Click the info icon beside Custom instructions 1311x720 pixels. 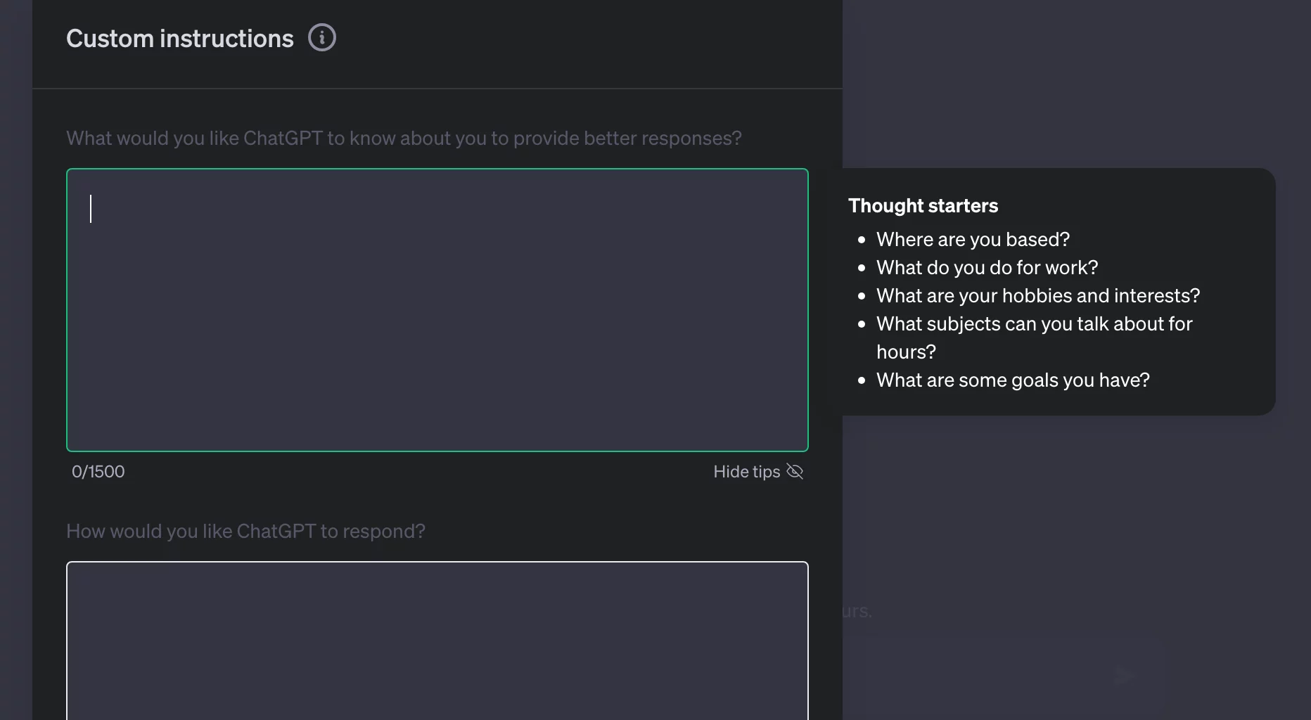pos(322,38)
